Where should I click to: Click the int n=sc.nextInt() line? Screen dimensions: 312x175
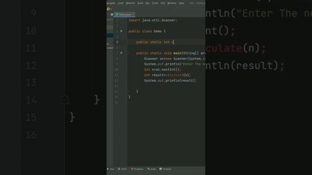pyautogui.click(x=162, y=70)
